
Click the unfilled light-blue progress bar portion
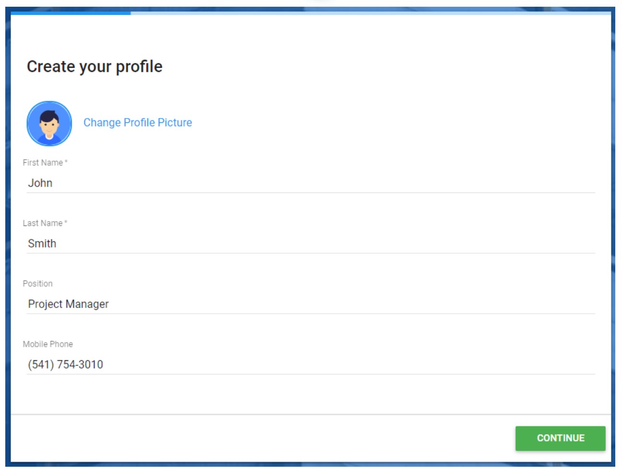[x=371, y=13]
